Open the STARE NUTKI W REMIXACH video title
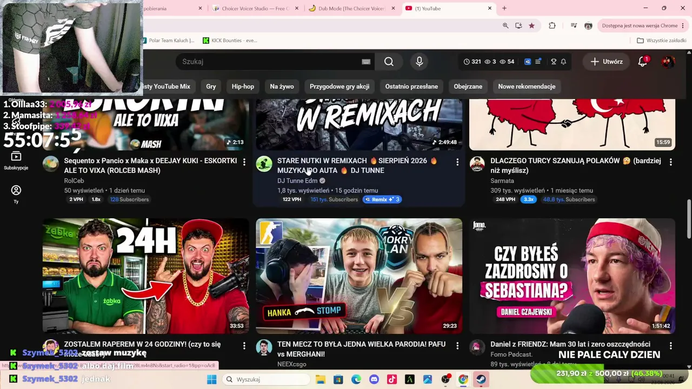Screen dimensions: 692x389 coord(357,165)
